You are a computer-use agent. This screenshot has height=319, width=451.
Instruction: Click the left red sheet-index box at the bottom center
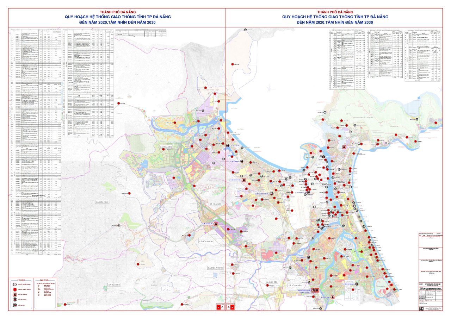[221, 307]
